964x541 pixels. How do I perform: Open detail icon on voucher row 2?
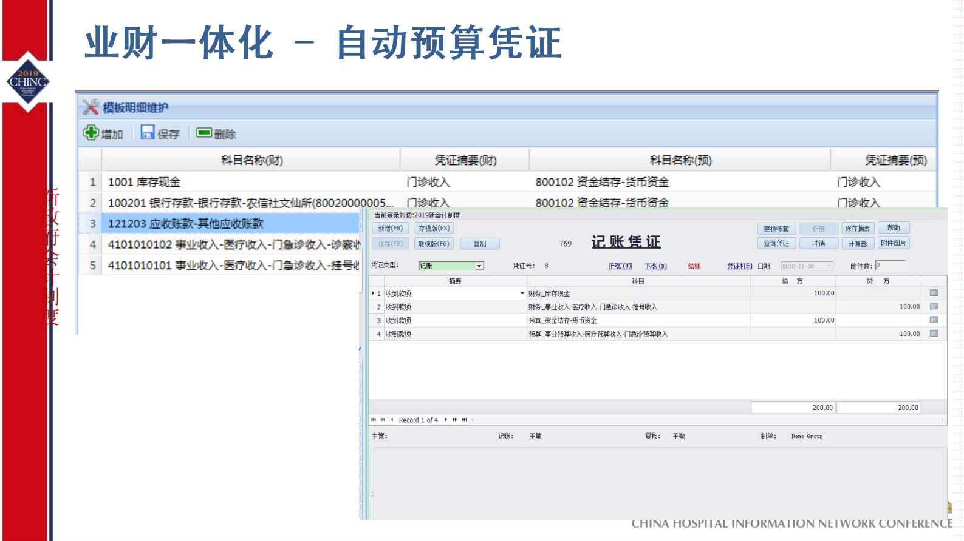[x=934, y=306]
